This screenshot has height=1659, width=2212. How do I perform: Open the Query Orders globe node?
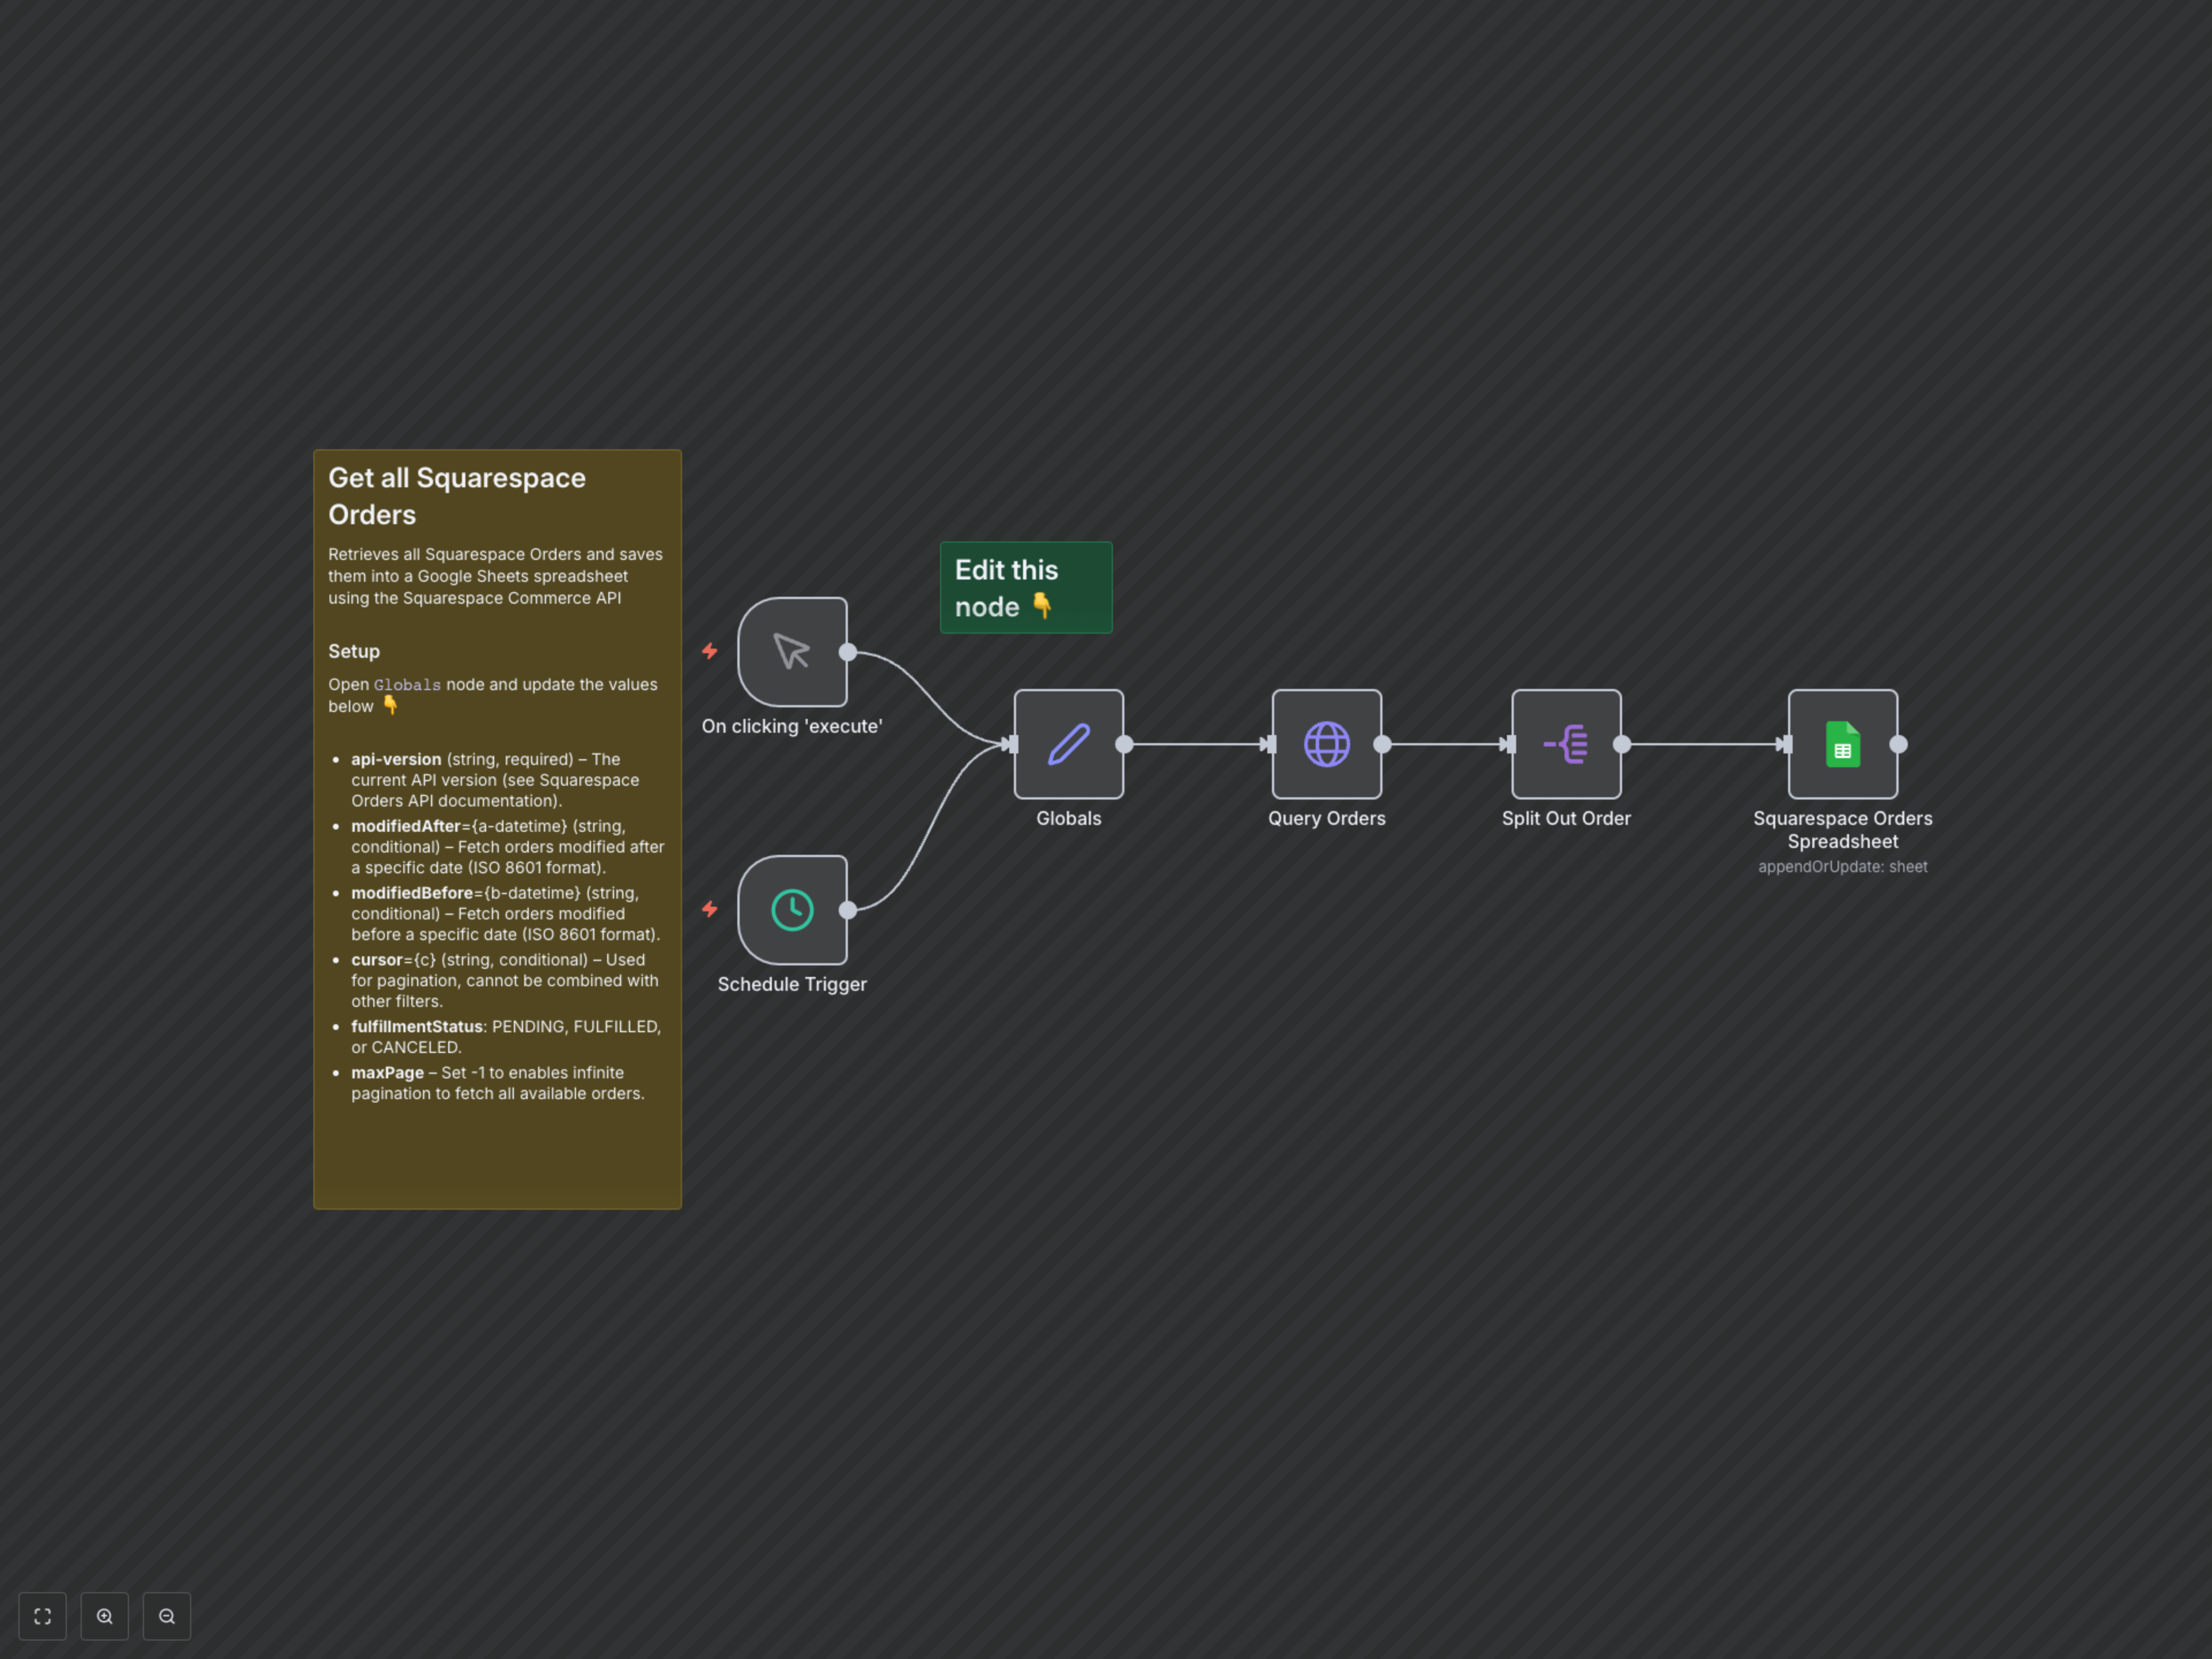click(1326, 744)
